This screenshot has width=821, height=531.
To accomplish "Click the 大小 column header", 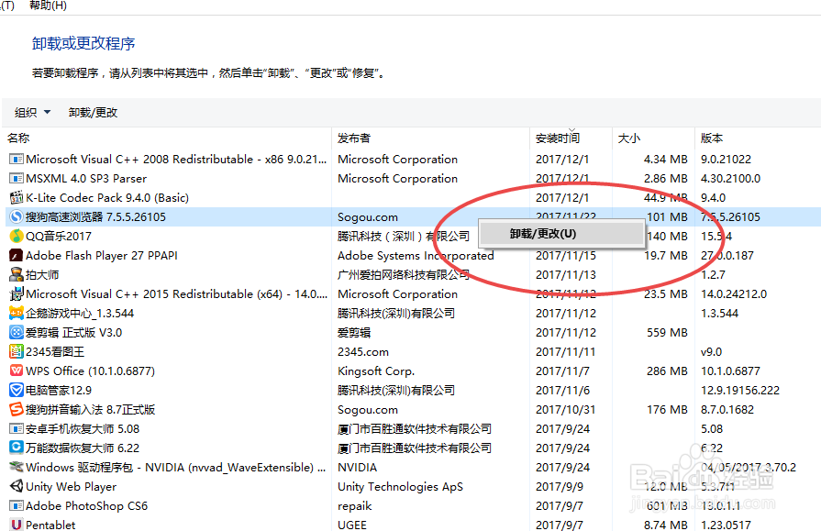I will [628, 138].
